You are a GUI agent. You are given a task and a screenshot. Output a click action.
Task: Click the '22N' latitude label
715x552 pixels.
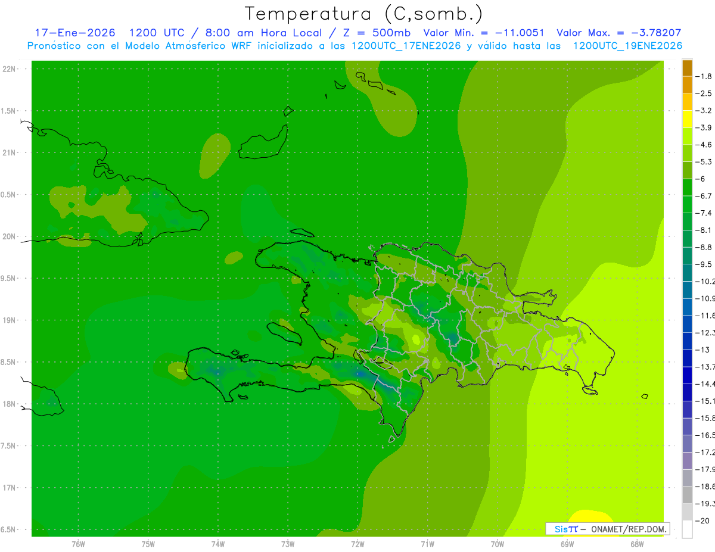point(10,69)
